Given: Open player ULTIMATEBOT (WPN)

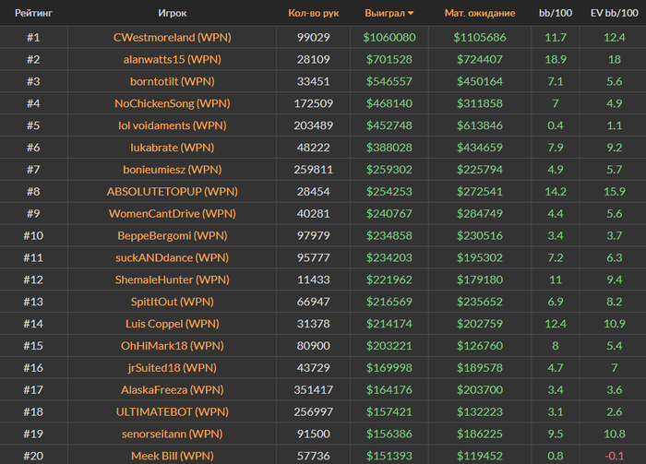Looking at the screenshot, I should pyautogui.click(x=173, y=412).
